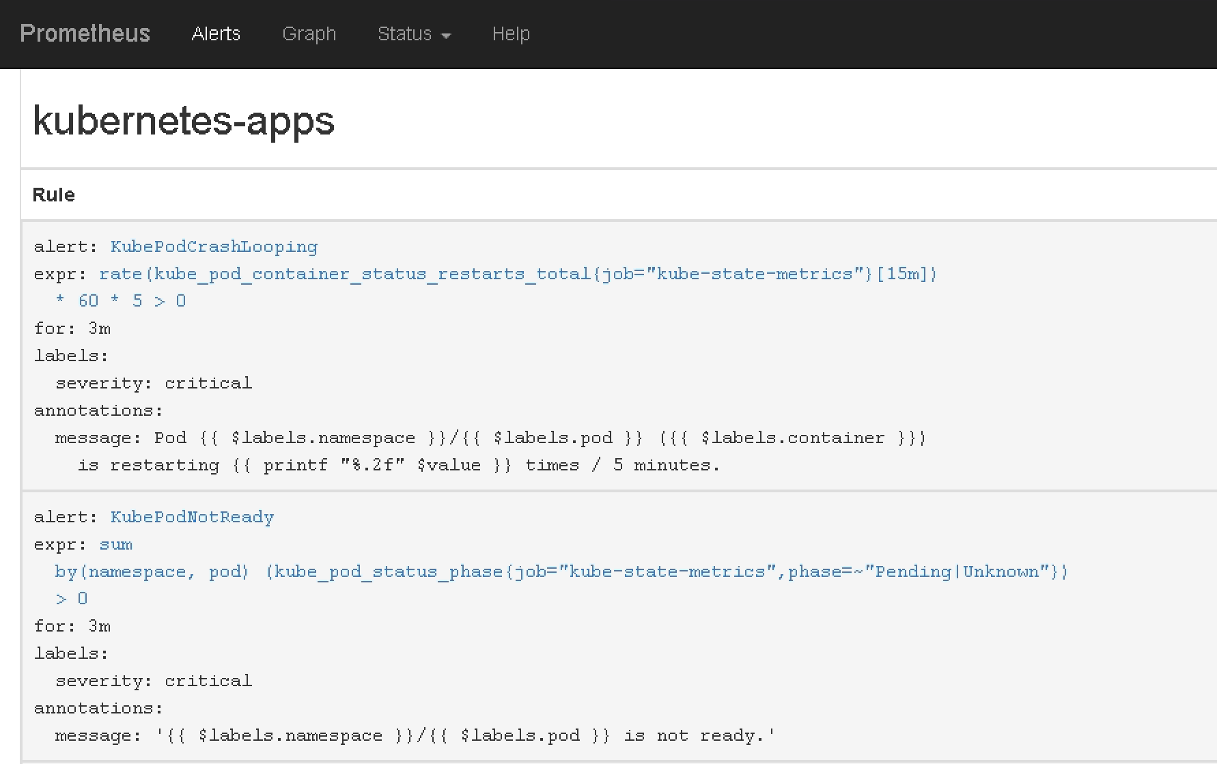Open the KubePodCrashLooping alert link
Viewport: 1217px width, 764px height.
[214, 246]
